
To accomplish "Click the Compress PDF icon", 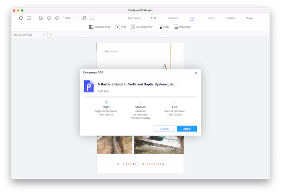I will tap(133, 27).
